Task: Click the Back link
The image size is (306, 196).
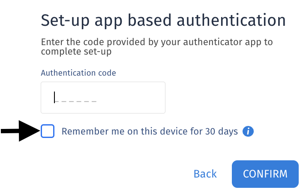Action: tap(205, 174)
